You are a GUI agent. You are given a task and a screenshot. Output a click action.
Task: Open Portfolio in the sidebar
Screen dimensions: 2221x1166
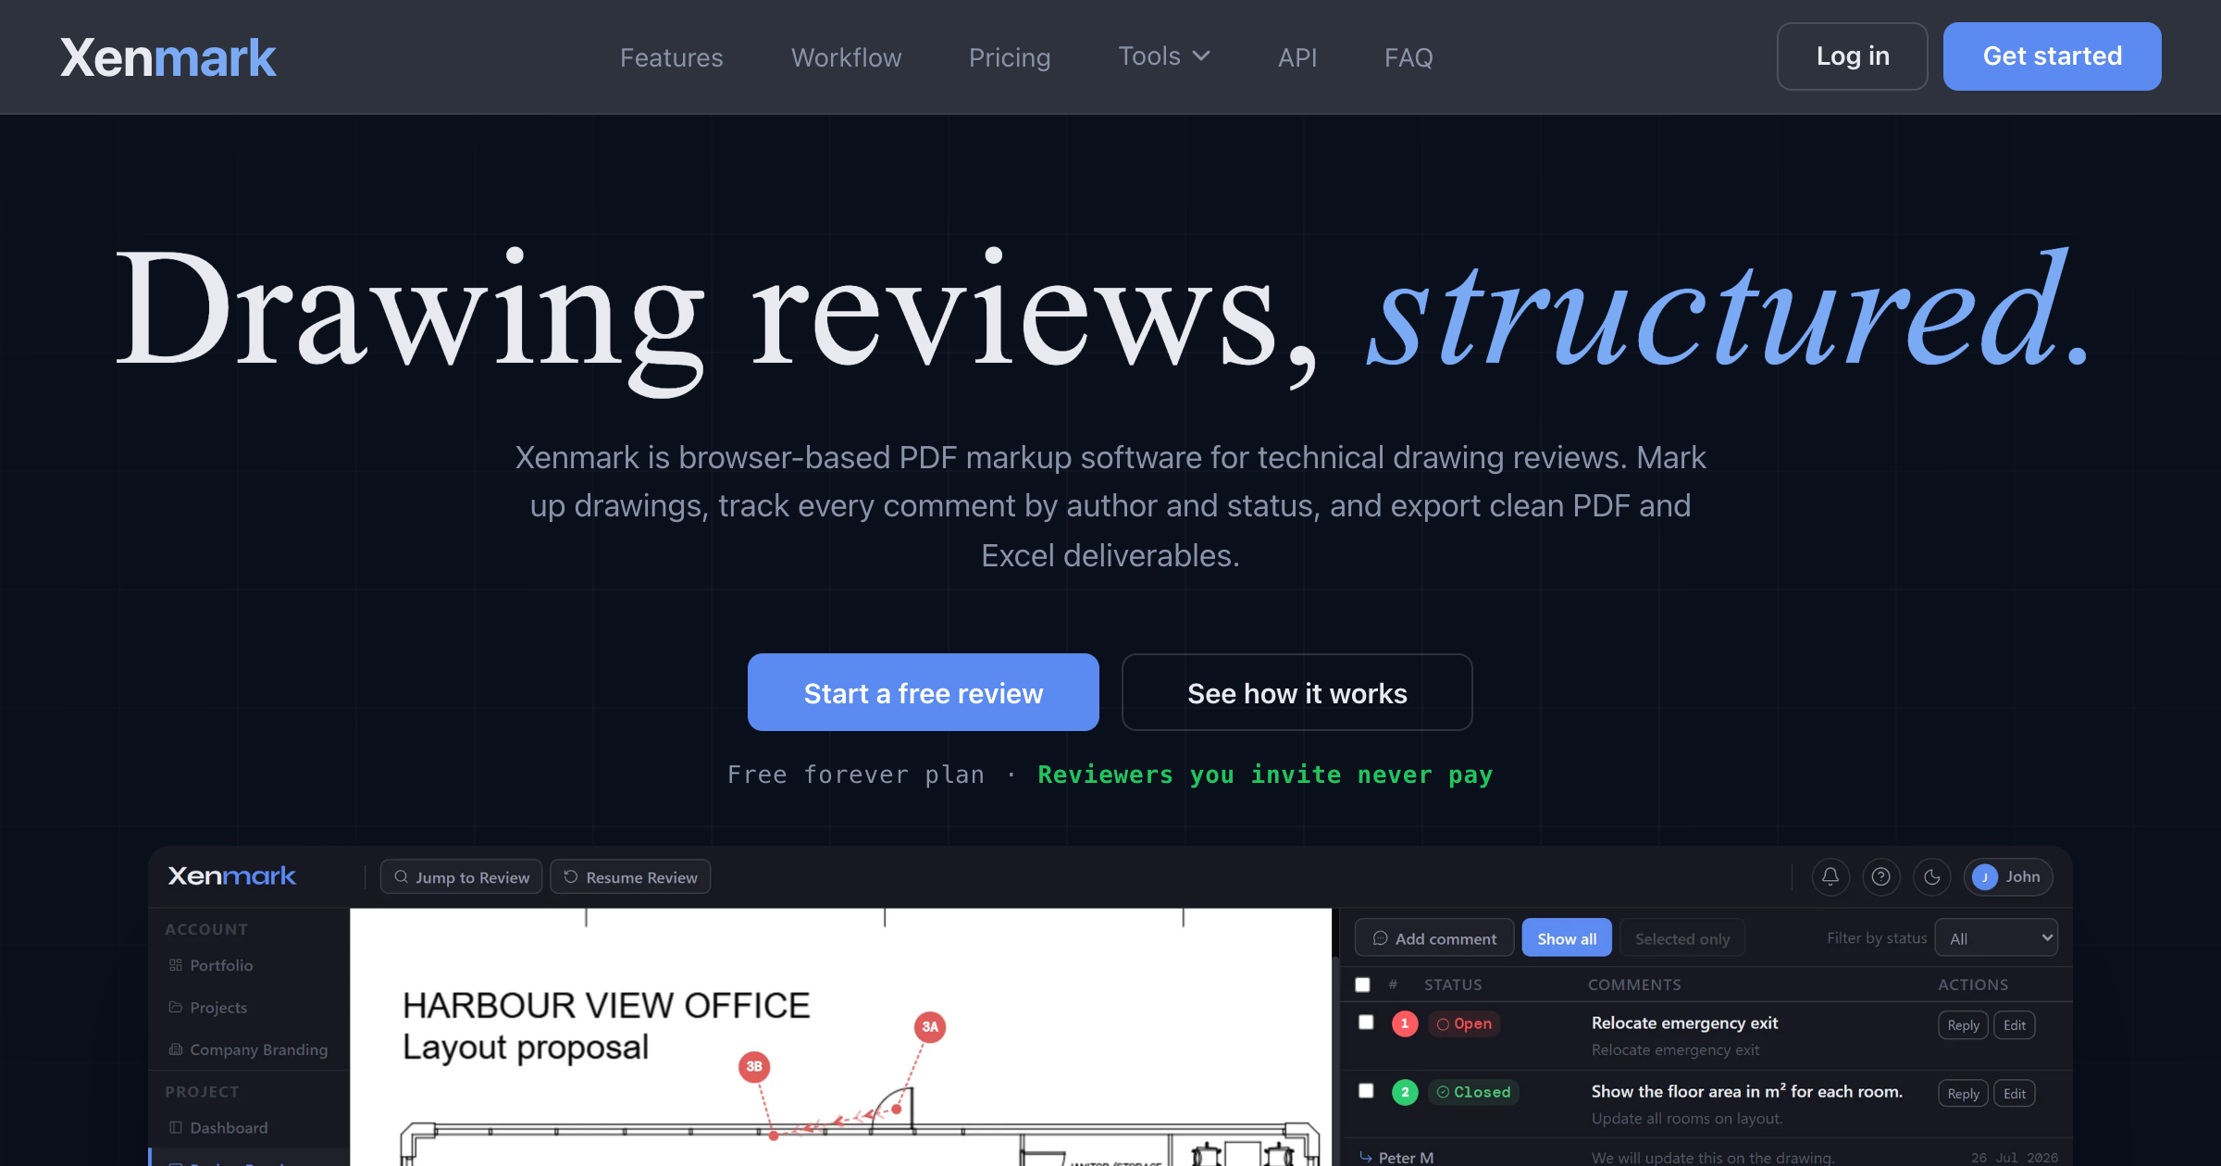[211, 965]
